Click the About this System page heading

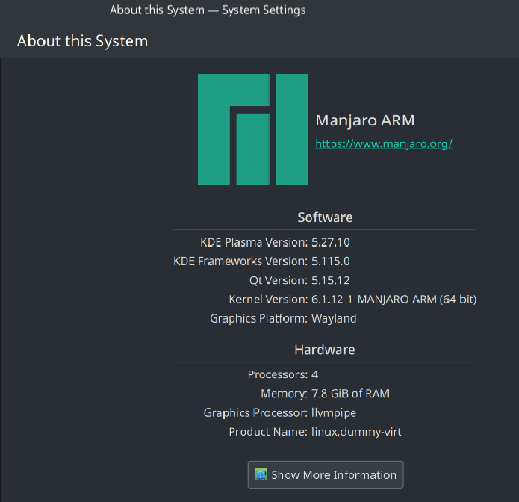click(x=82, y=41)
